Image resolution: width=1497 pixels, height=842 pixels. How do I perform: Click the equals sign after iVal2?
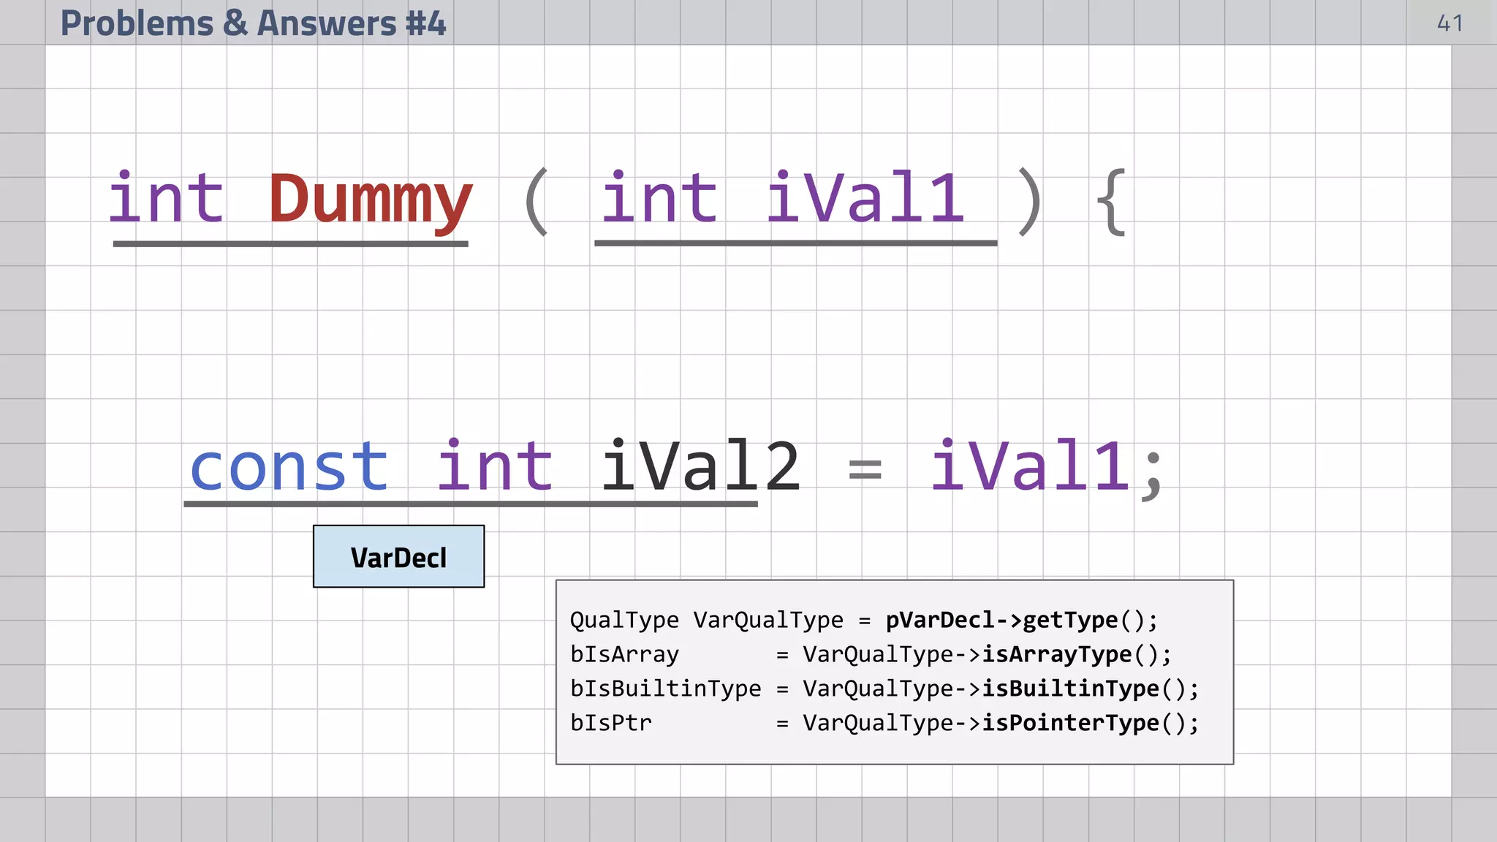click(x=865, y=469)
